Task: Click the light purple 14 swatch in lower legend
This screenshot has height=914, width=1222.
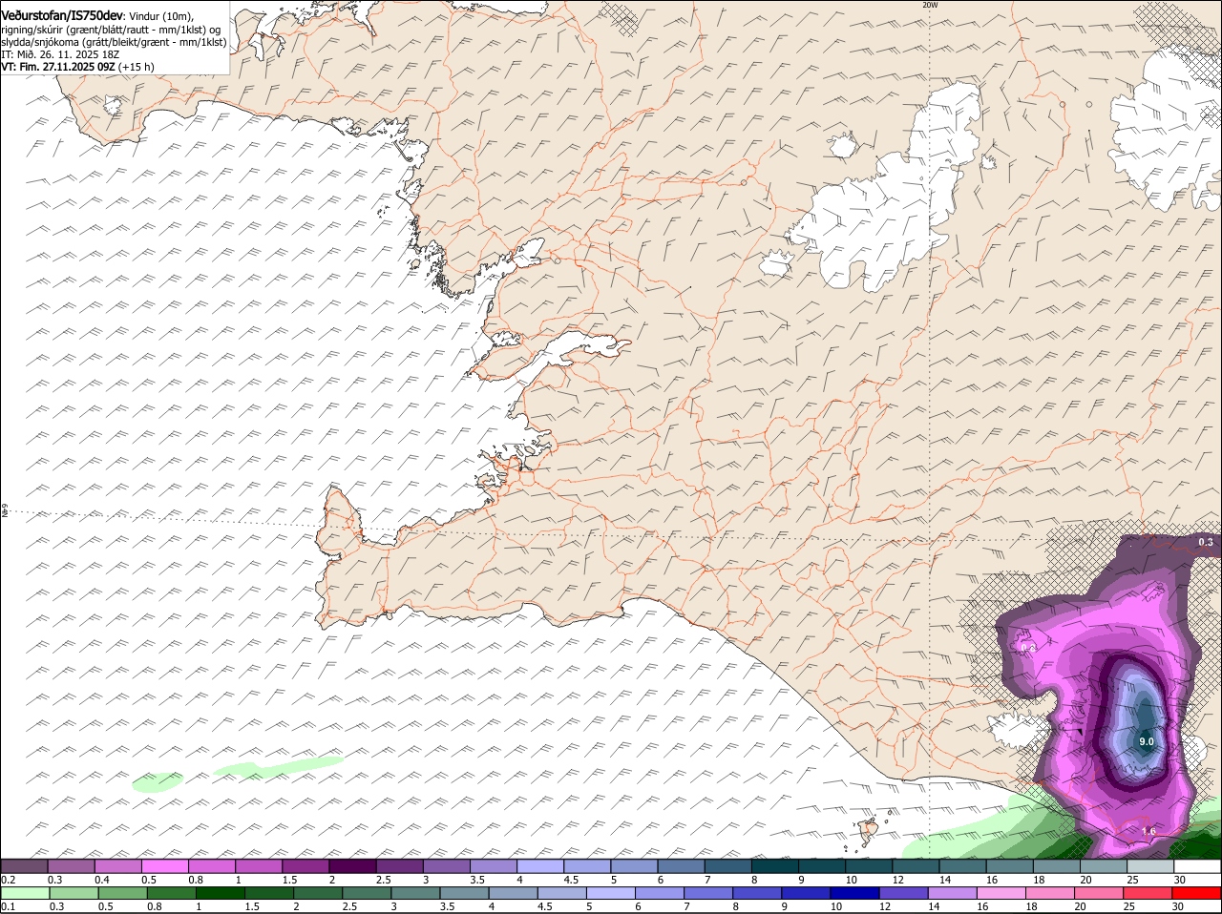Action: click(953, 893)
